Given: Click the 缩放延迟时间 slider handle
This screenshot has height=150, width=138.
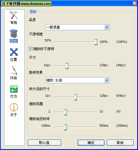Looking at the screenshot, I should point(65,127).
